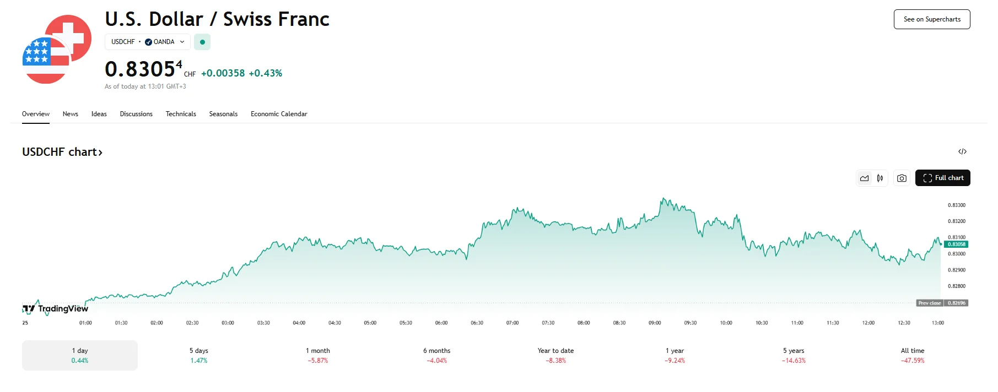This screenshot has height=392, width=998.
Task: Click See on Supercharts button
Action: tap(931, 19)
